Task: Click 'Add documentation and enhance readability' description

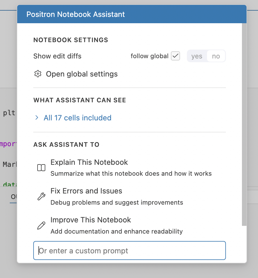Action: pyautogui.click(x=116, y=231)
